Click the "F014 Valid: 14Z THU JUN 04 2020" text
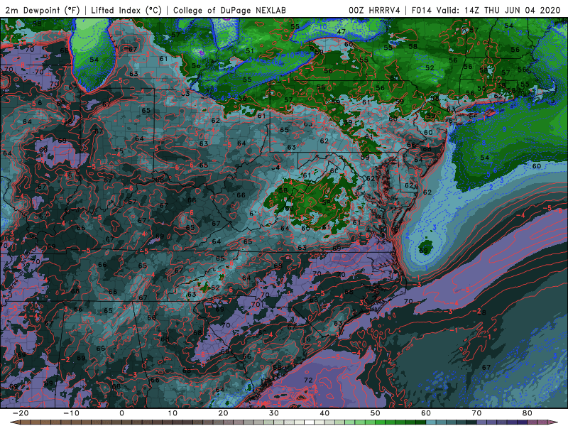This screenshot has height=426, width=568. pos(486,10)
